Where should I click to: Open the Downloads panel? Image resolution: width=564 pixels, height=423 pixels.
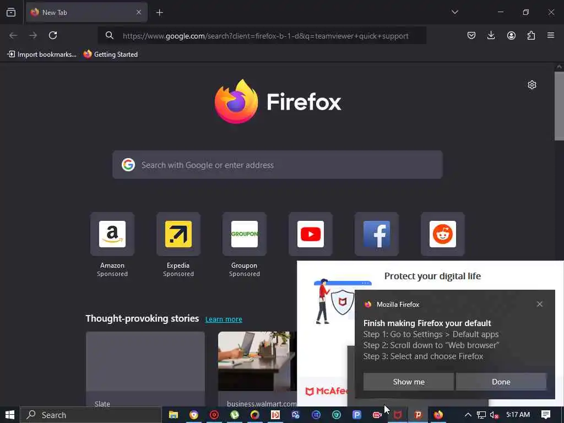pyautogui.click(x=491, y=35)
